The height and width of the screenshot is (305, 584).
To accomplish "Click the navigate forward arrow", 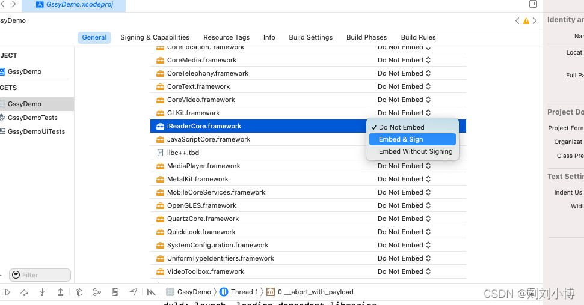I will point(14,4).
